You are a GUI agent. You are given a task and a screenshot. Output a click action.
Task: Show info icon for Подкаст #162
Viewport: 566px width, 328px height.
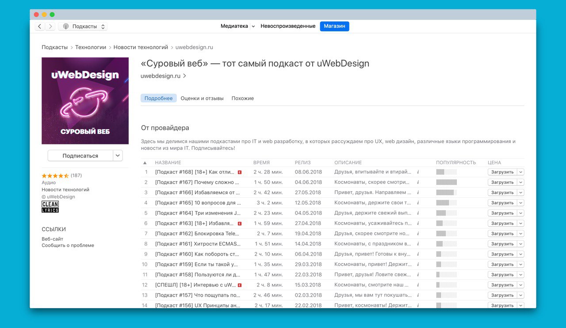tap(418, 234)
